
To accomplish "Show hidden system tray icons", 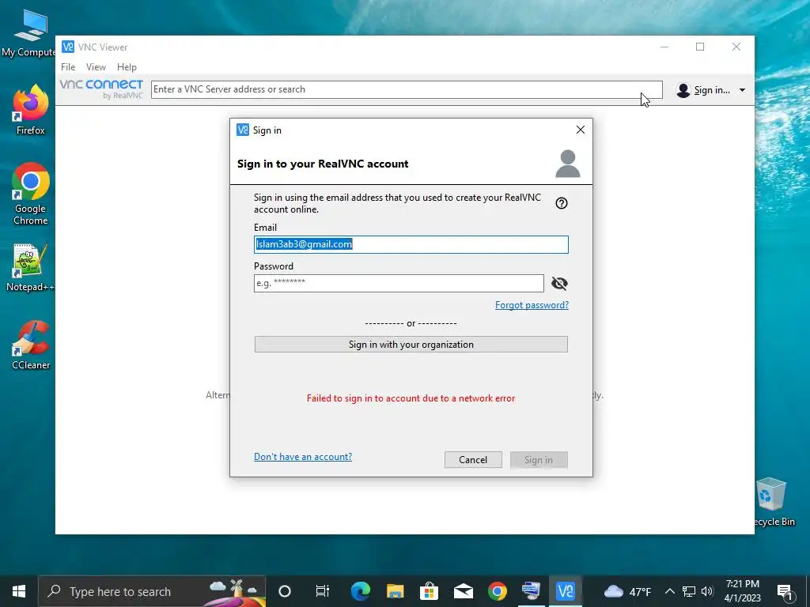I will (x=669, y=591).
